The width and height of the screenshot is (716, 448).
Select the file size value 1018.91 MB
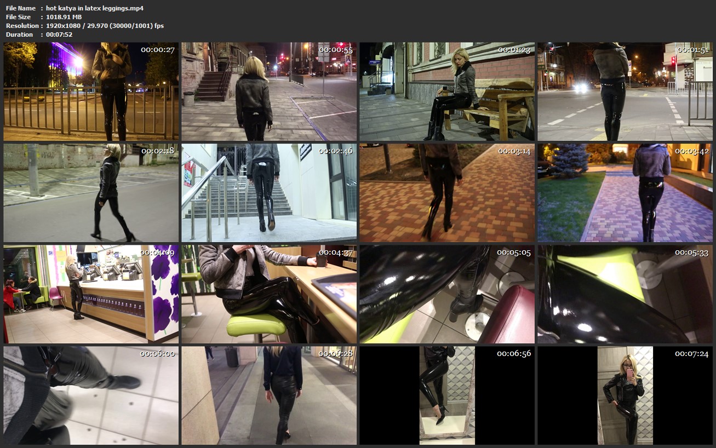64,17
